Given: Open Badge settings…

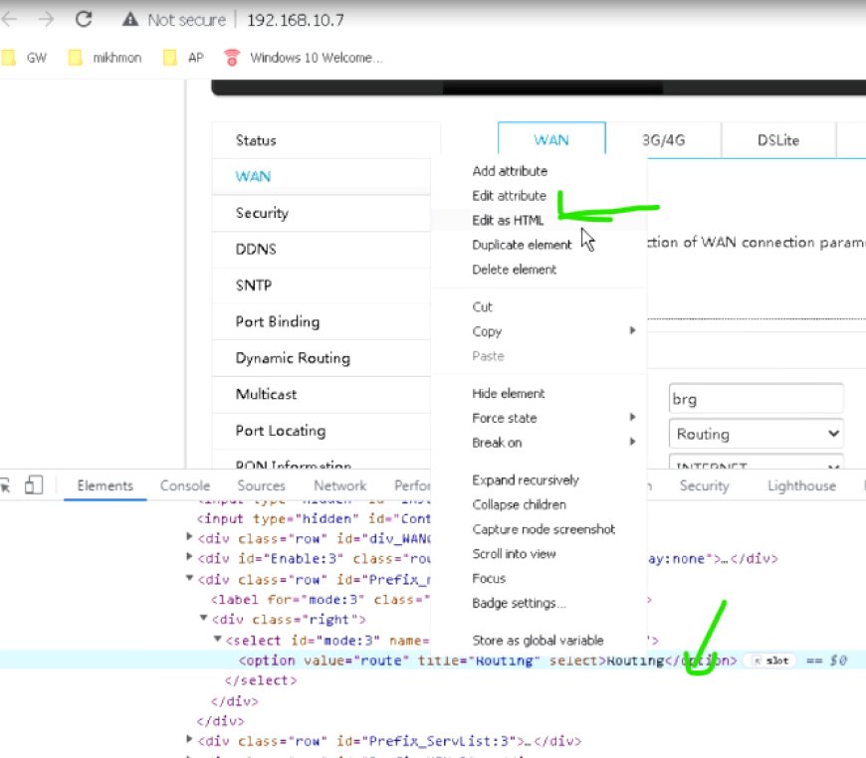Looking at the screenshot, I should point(539,603).
